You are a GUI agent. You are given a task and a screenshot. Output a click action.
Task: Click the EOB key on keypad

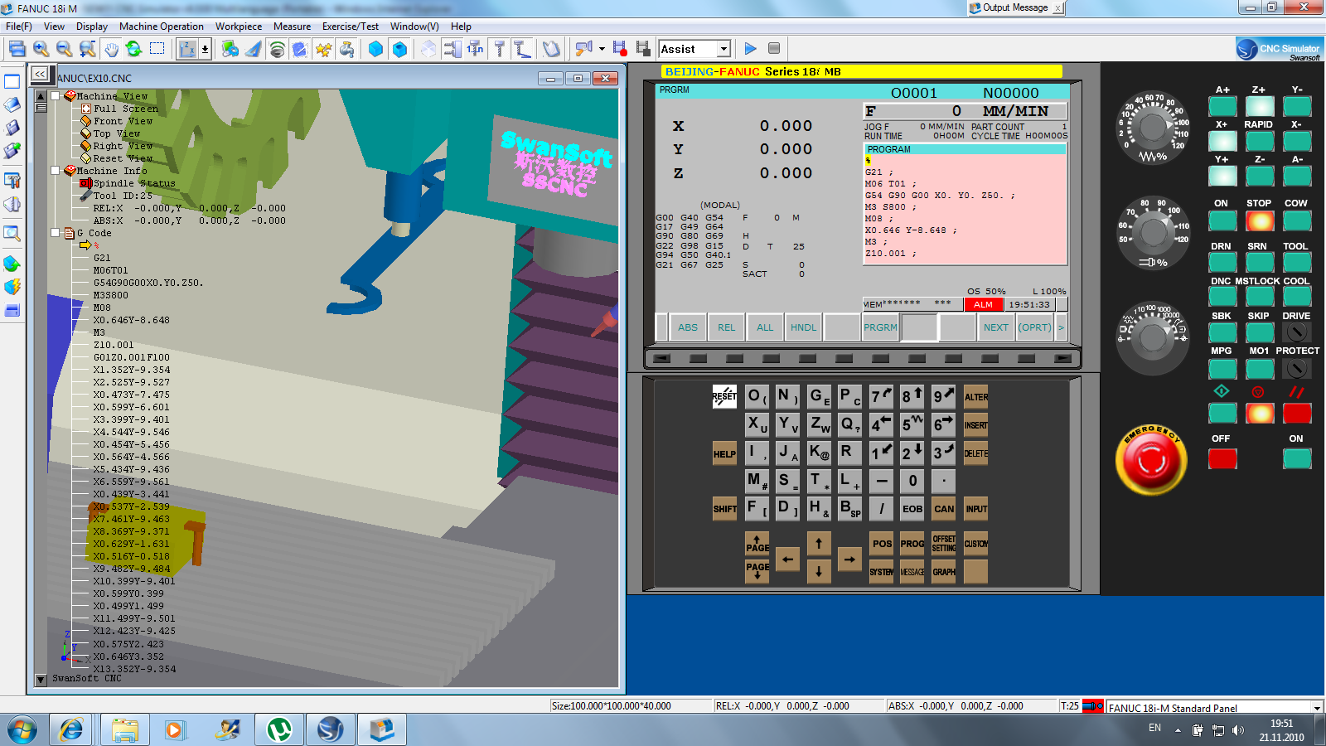tap(912, 509)
